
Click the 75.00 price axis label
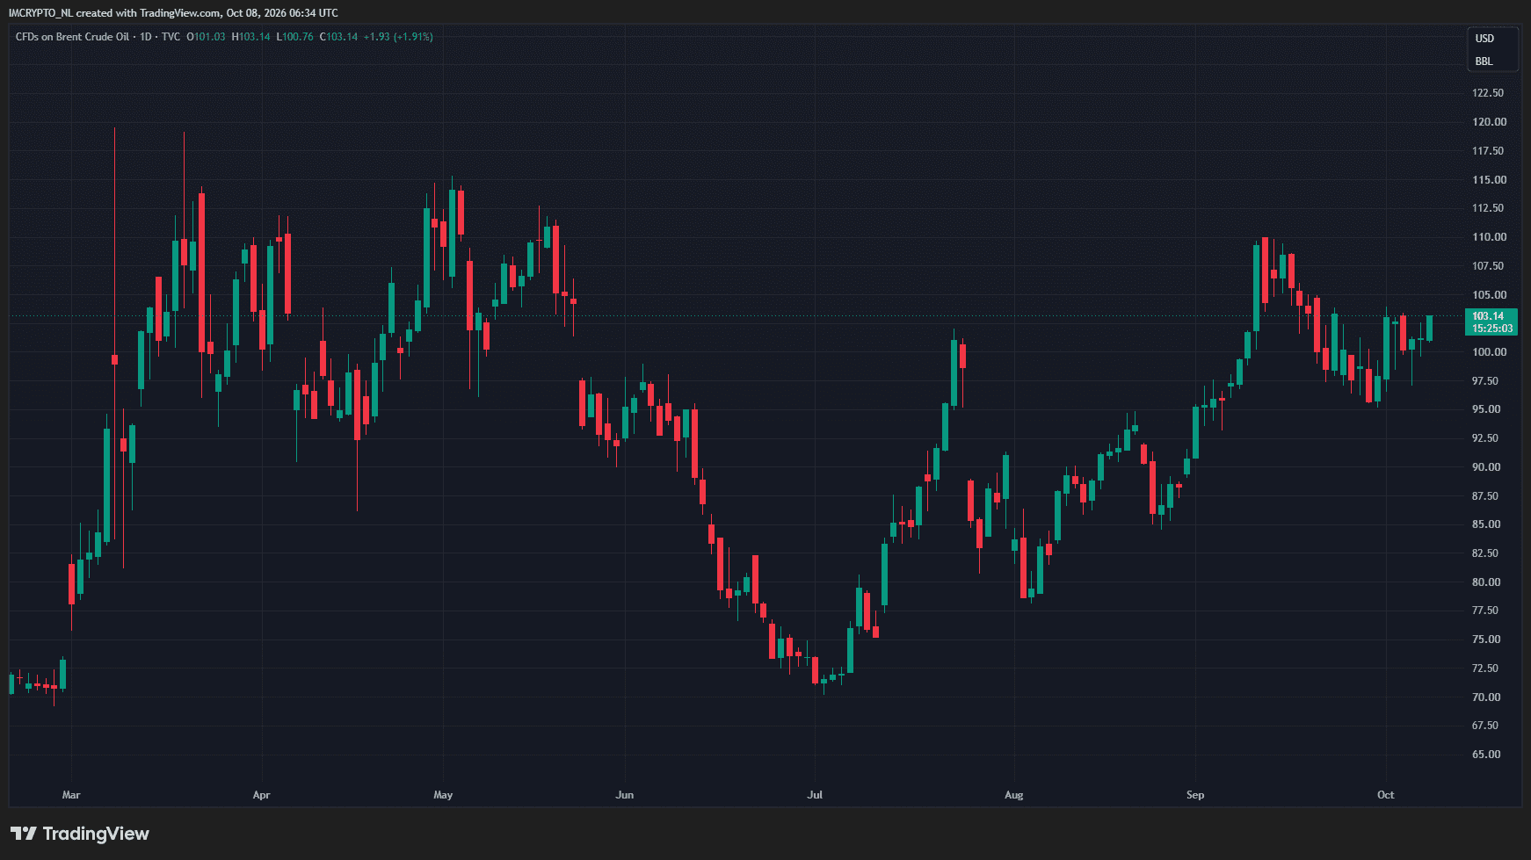[1486, 640]
